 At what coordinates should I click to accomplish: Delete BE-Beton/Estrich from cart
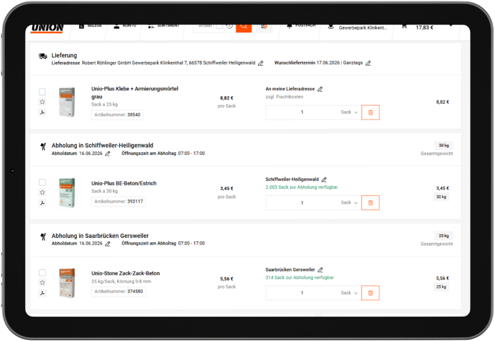pyautogui.click(x=370, y=203)
